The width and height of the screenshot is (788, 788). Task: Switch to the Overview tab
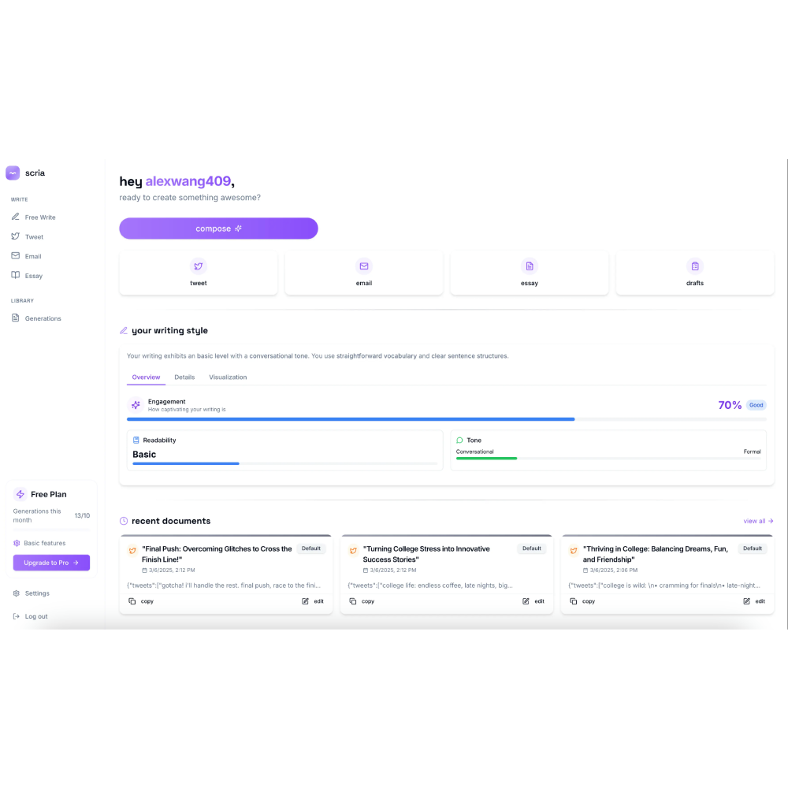[146, 377]
